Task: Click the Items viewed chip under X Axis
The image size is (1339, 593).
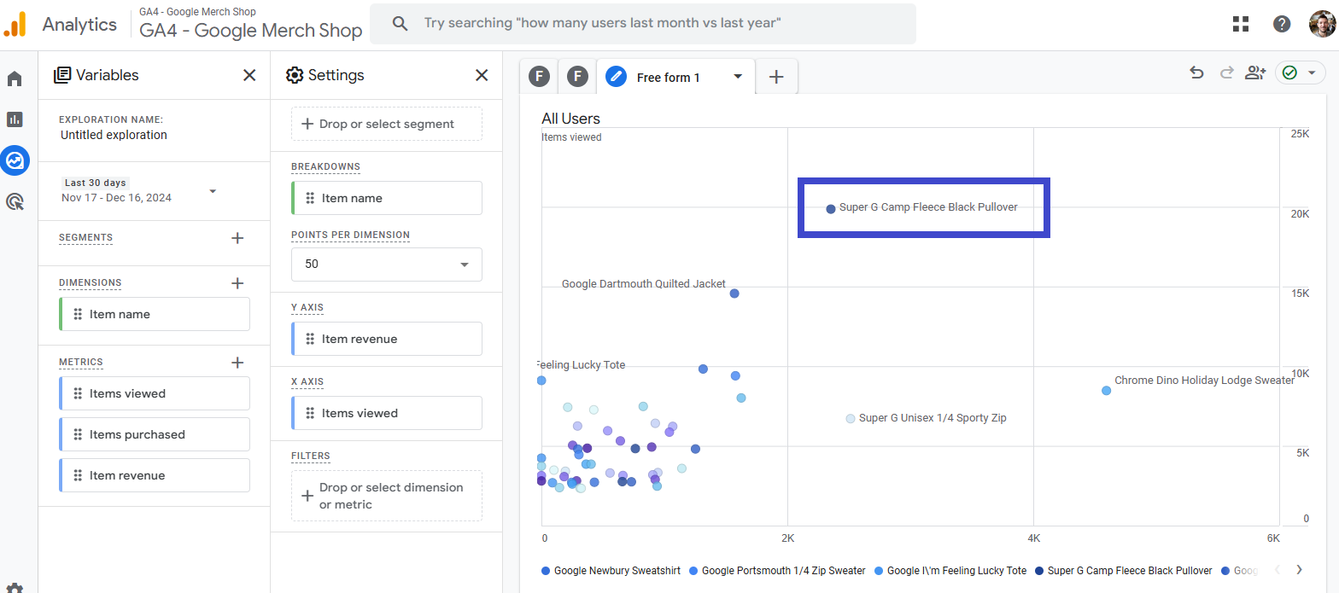Action: click(x=387, y=413)
